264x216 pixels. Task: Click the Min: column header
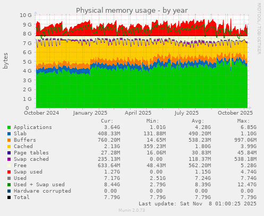[152, 121]
